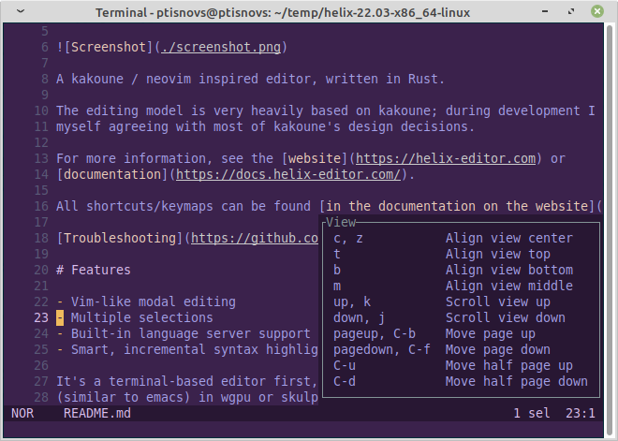The image size is (618, 441).
Task: Click the 'c, z' key label
Action: point(348,238)
